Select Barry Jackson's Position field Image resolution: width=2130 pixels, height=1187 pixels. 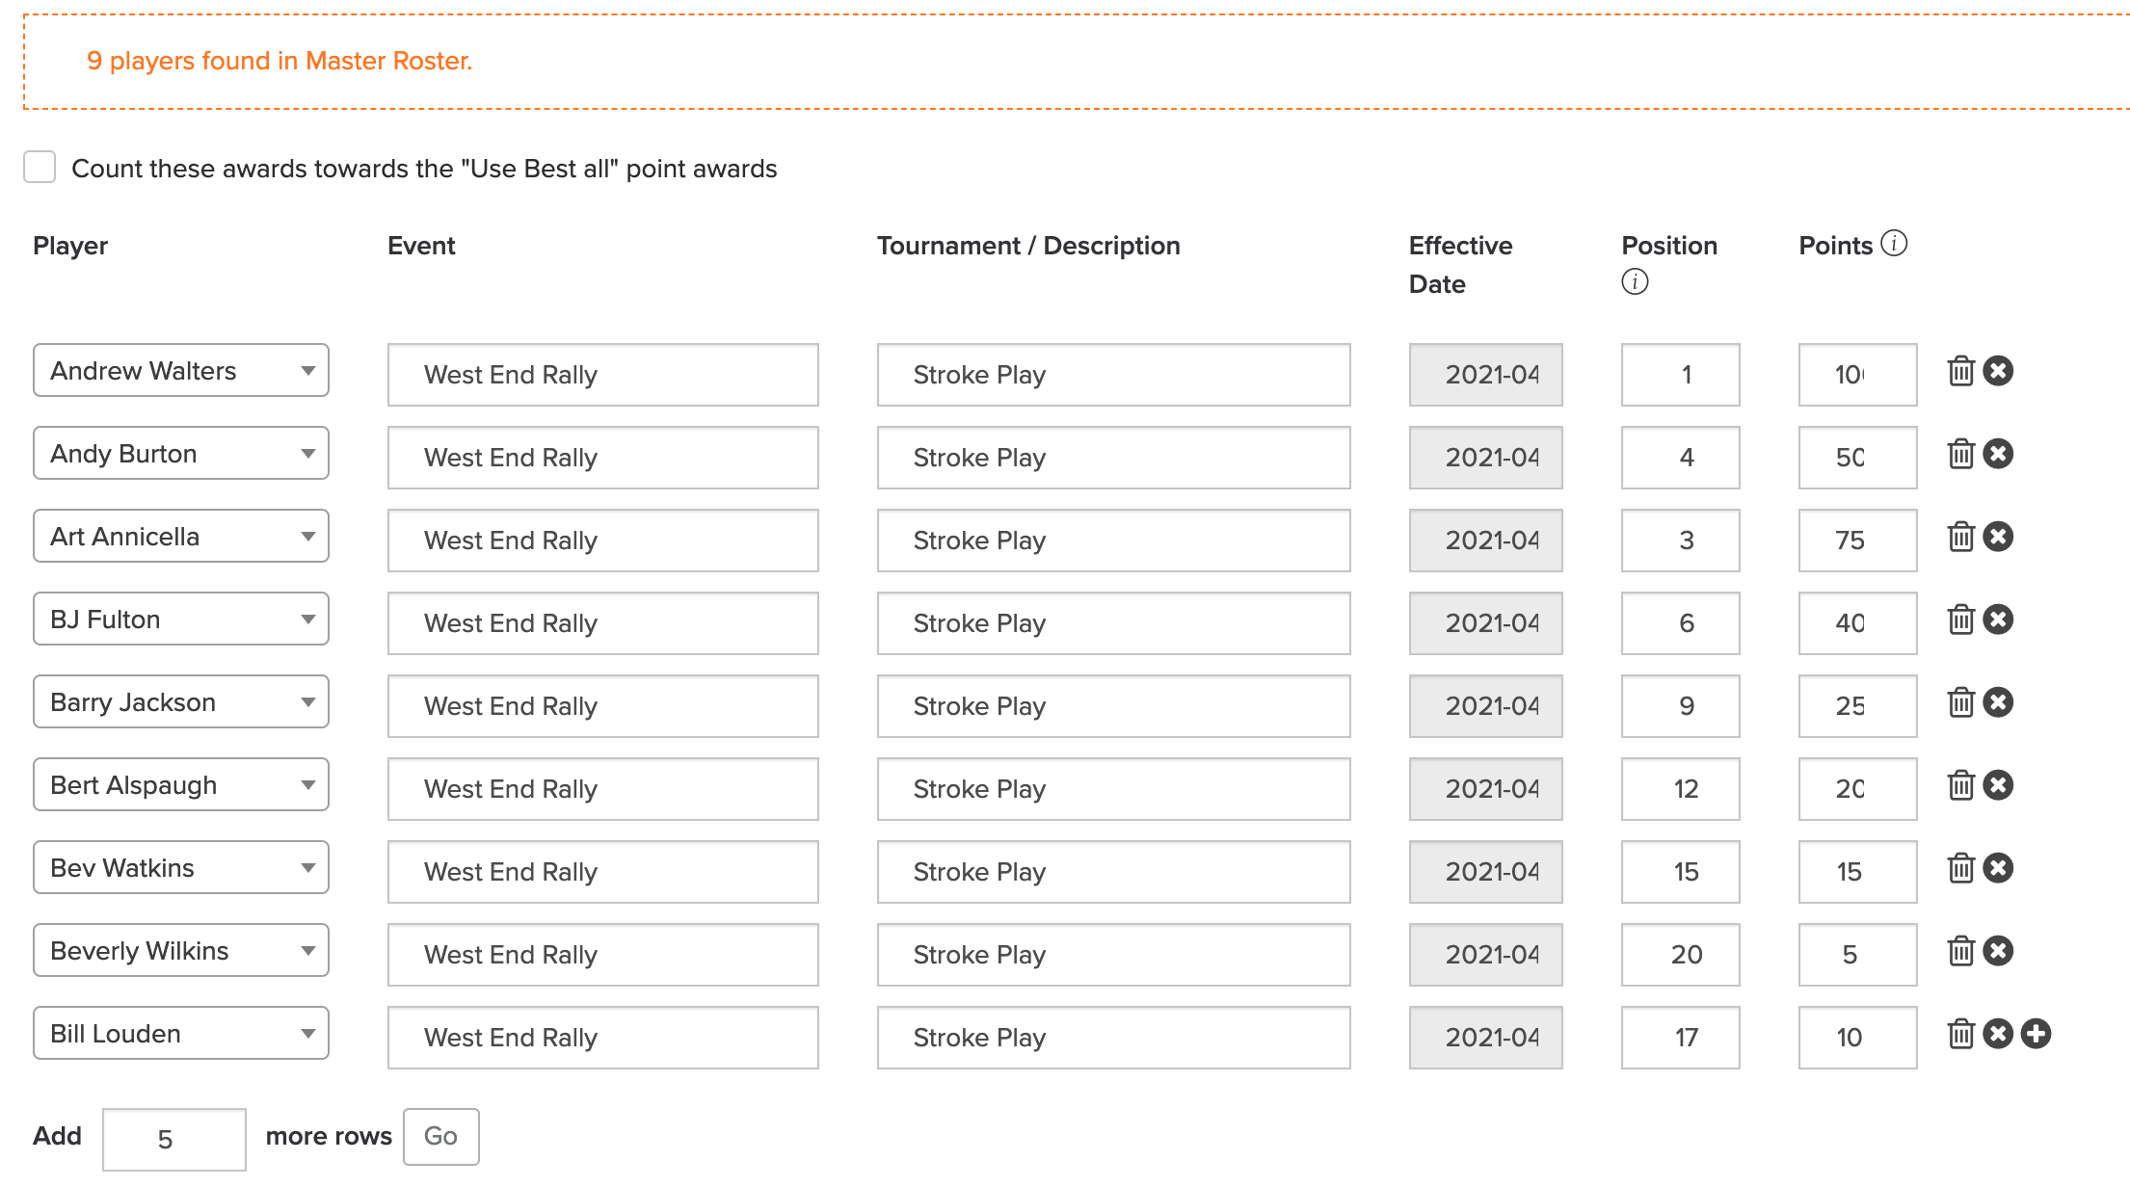point(1680,706)
